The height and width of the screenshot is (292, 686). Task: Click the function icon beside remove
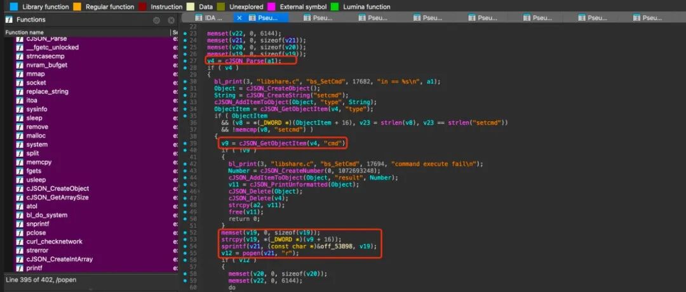(19, 127)
